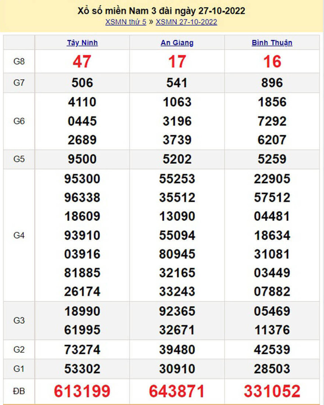Image resolution: width=324 pixels, height=405 pixels.
Task: Click the G6 row label
Action: (x=19, y=121)
